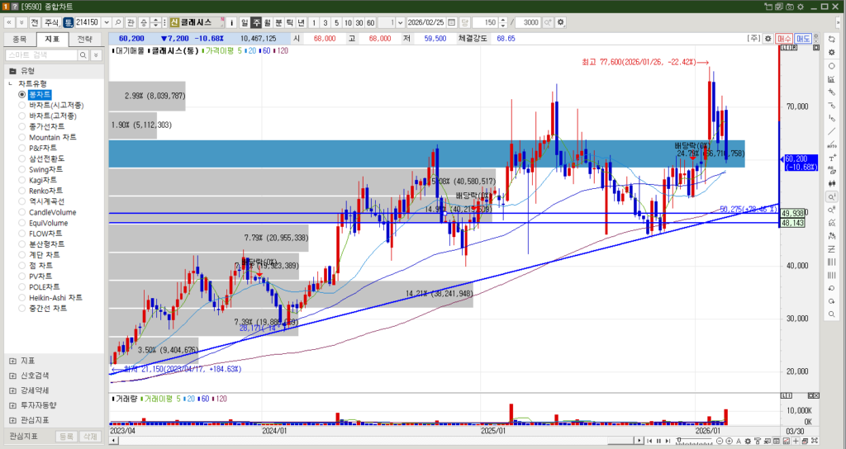Open the stock code 214150 dropdown
Screen dimensions: 846x449
[106, 22]
